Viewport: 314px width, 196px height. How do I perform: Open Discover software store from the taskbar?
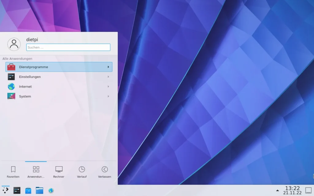(28, 190)
